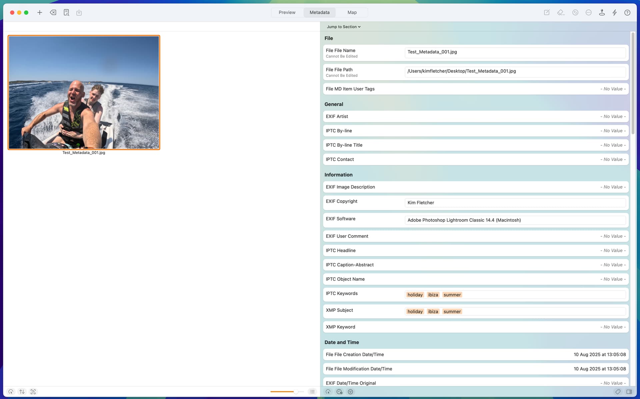Image resolution: width=640 pixels, height=399 pixels.
Task: Click the XMP Keyword row
Action: point(476,327)
